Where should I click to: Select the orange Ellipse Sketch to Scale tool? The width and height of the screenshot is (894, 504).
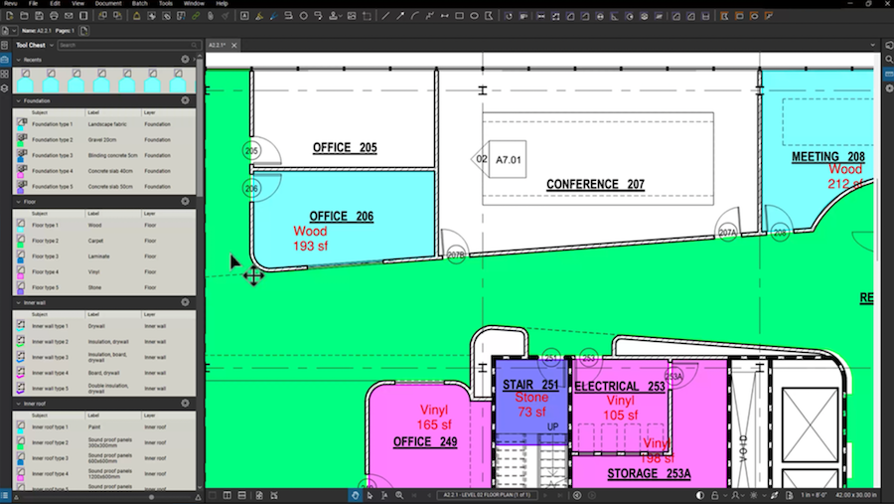(754, 16)
